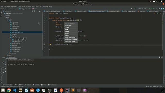Screen dimensions: 165x93
Task: Collapse MethodOverloading.java node
Action: [x=9, y=38]
